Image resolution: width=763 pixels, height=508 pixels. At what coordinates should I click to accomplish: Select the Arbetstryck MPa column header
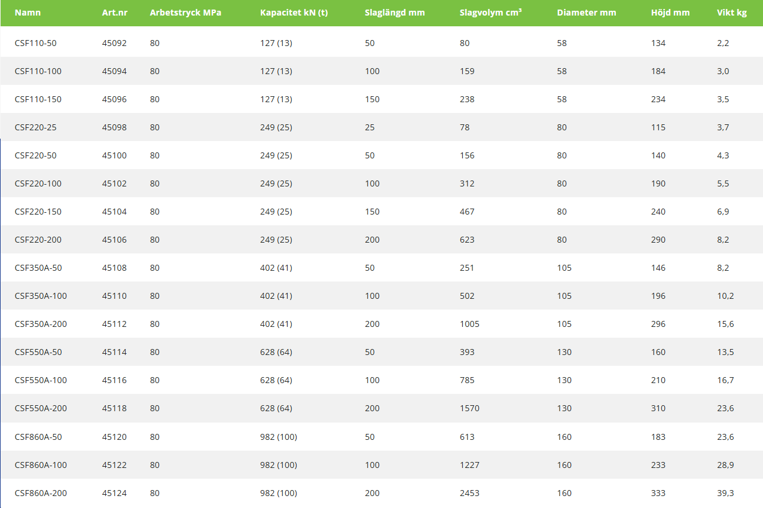point(185,13)
